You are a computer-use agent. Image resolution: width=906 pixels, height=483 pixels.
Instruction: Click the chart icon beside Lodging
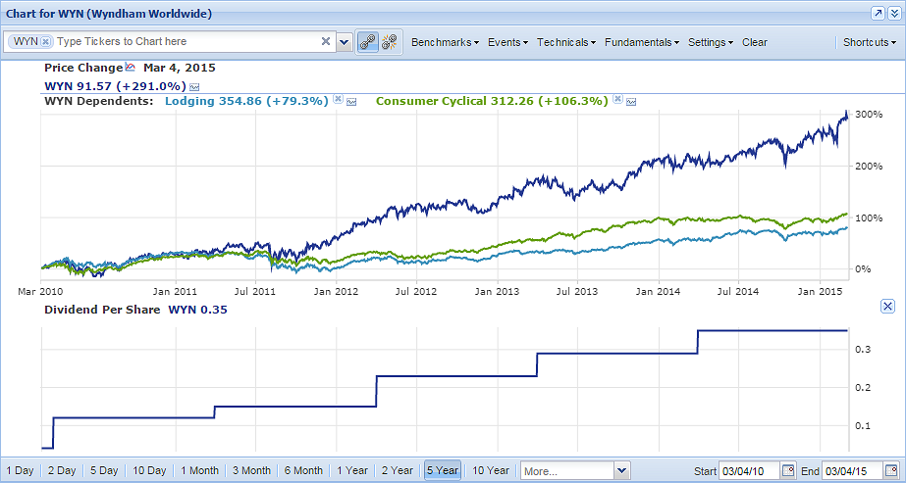(350, 102)
